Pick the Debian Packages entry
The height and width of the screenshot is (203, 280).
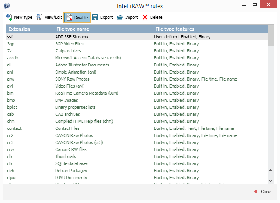click(x=71, y=171)
